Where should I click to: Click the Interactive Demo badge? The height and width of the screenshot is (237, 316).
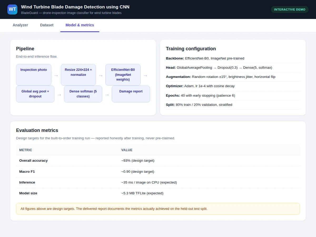290,9
